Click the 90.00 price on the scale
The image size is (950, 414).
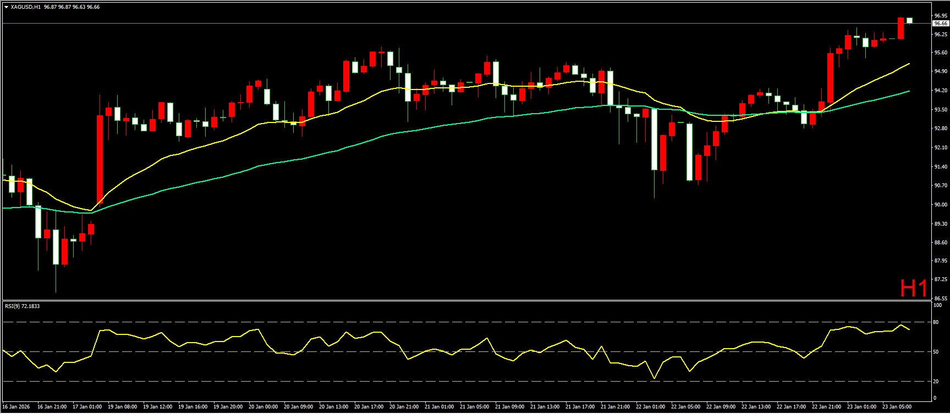[940, 205]
